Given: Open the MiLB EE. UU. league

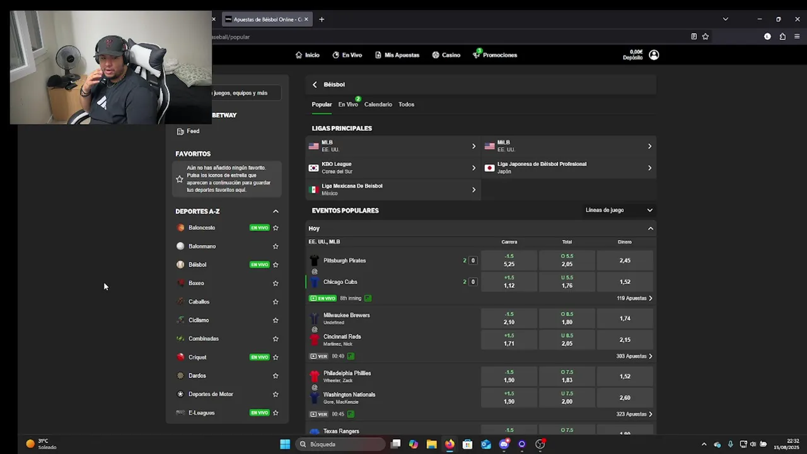Looking at the screenshot, I should [569, 146].
